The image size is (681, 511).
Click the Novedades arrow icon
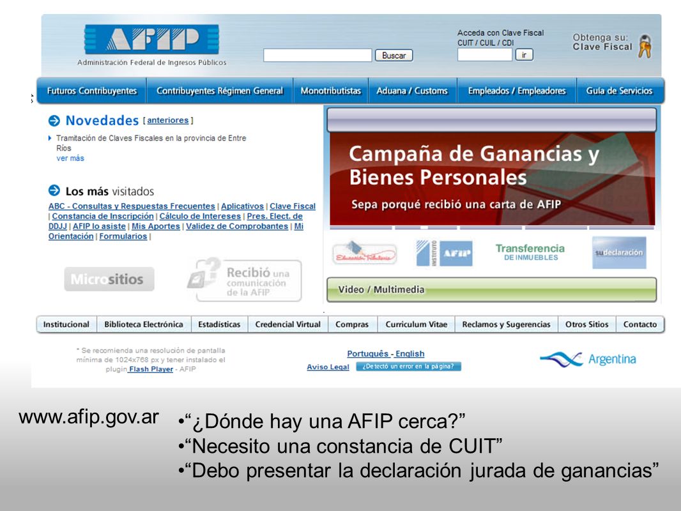54,120
